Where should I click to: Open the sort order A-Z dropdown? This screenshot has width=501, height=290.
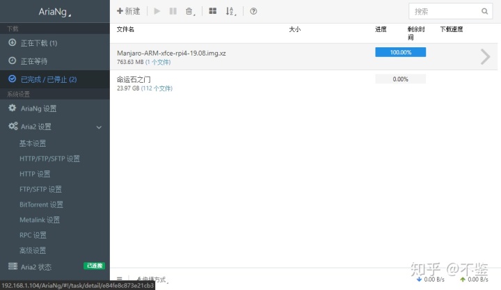230,12
